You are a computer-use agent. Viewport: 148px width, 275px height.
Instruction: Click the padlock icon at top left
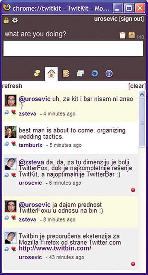pos(6,20)
